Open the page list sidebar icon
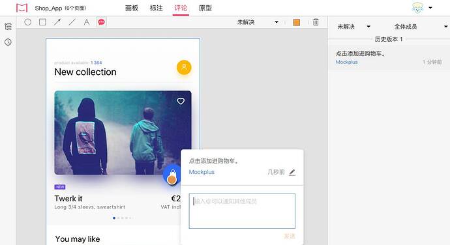This screenshot has width=450, height=245. 8,27
